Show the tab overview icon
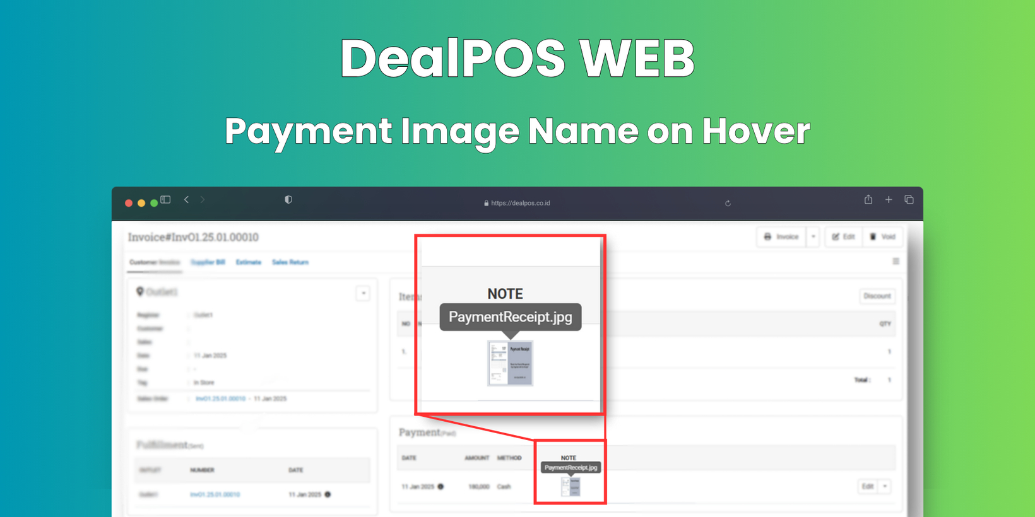 click(909, 200)
